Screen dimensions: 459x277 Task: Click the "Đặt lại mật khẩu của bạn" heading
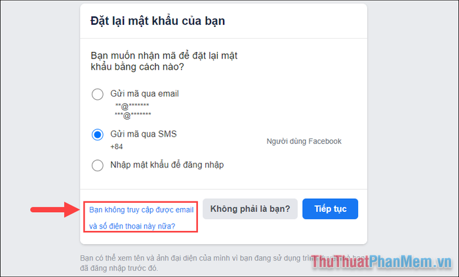tap(158, 21)
